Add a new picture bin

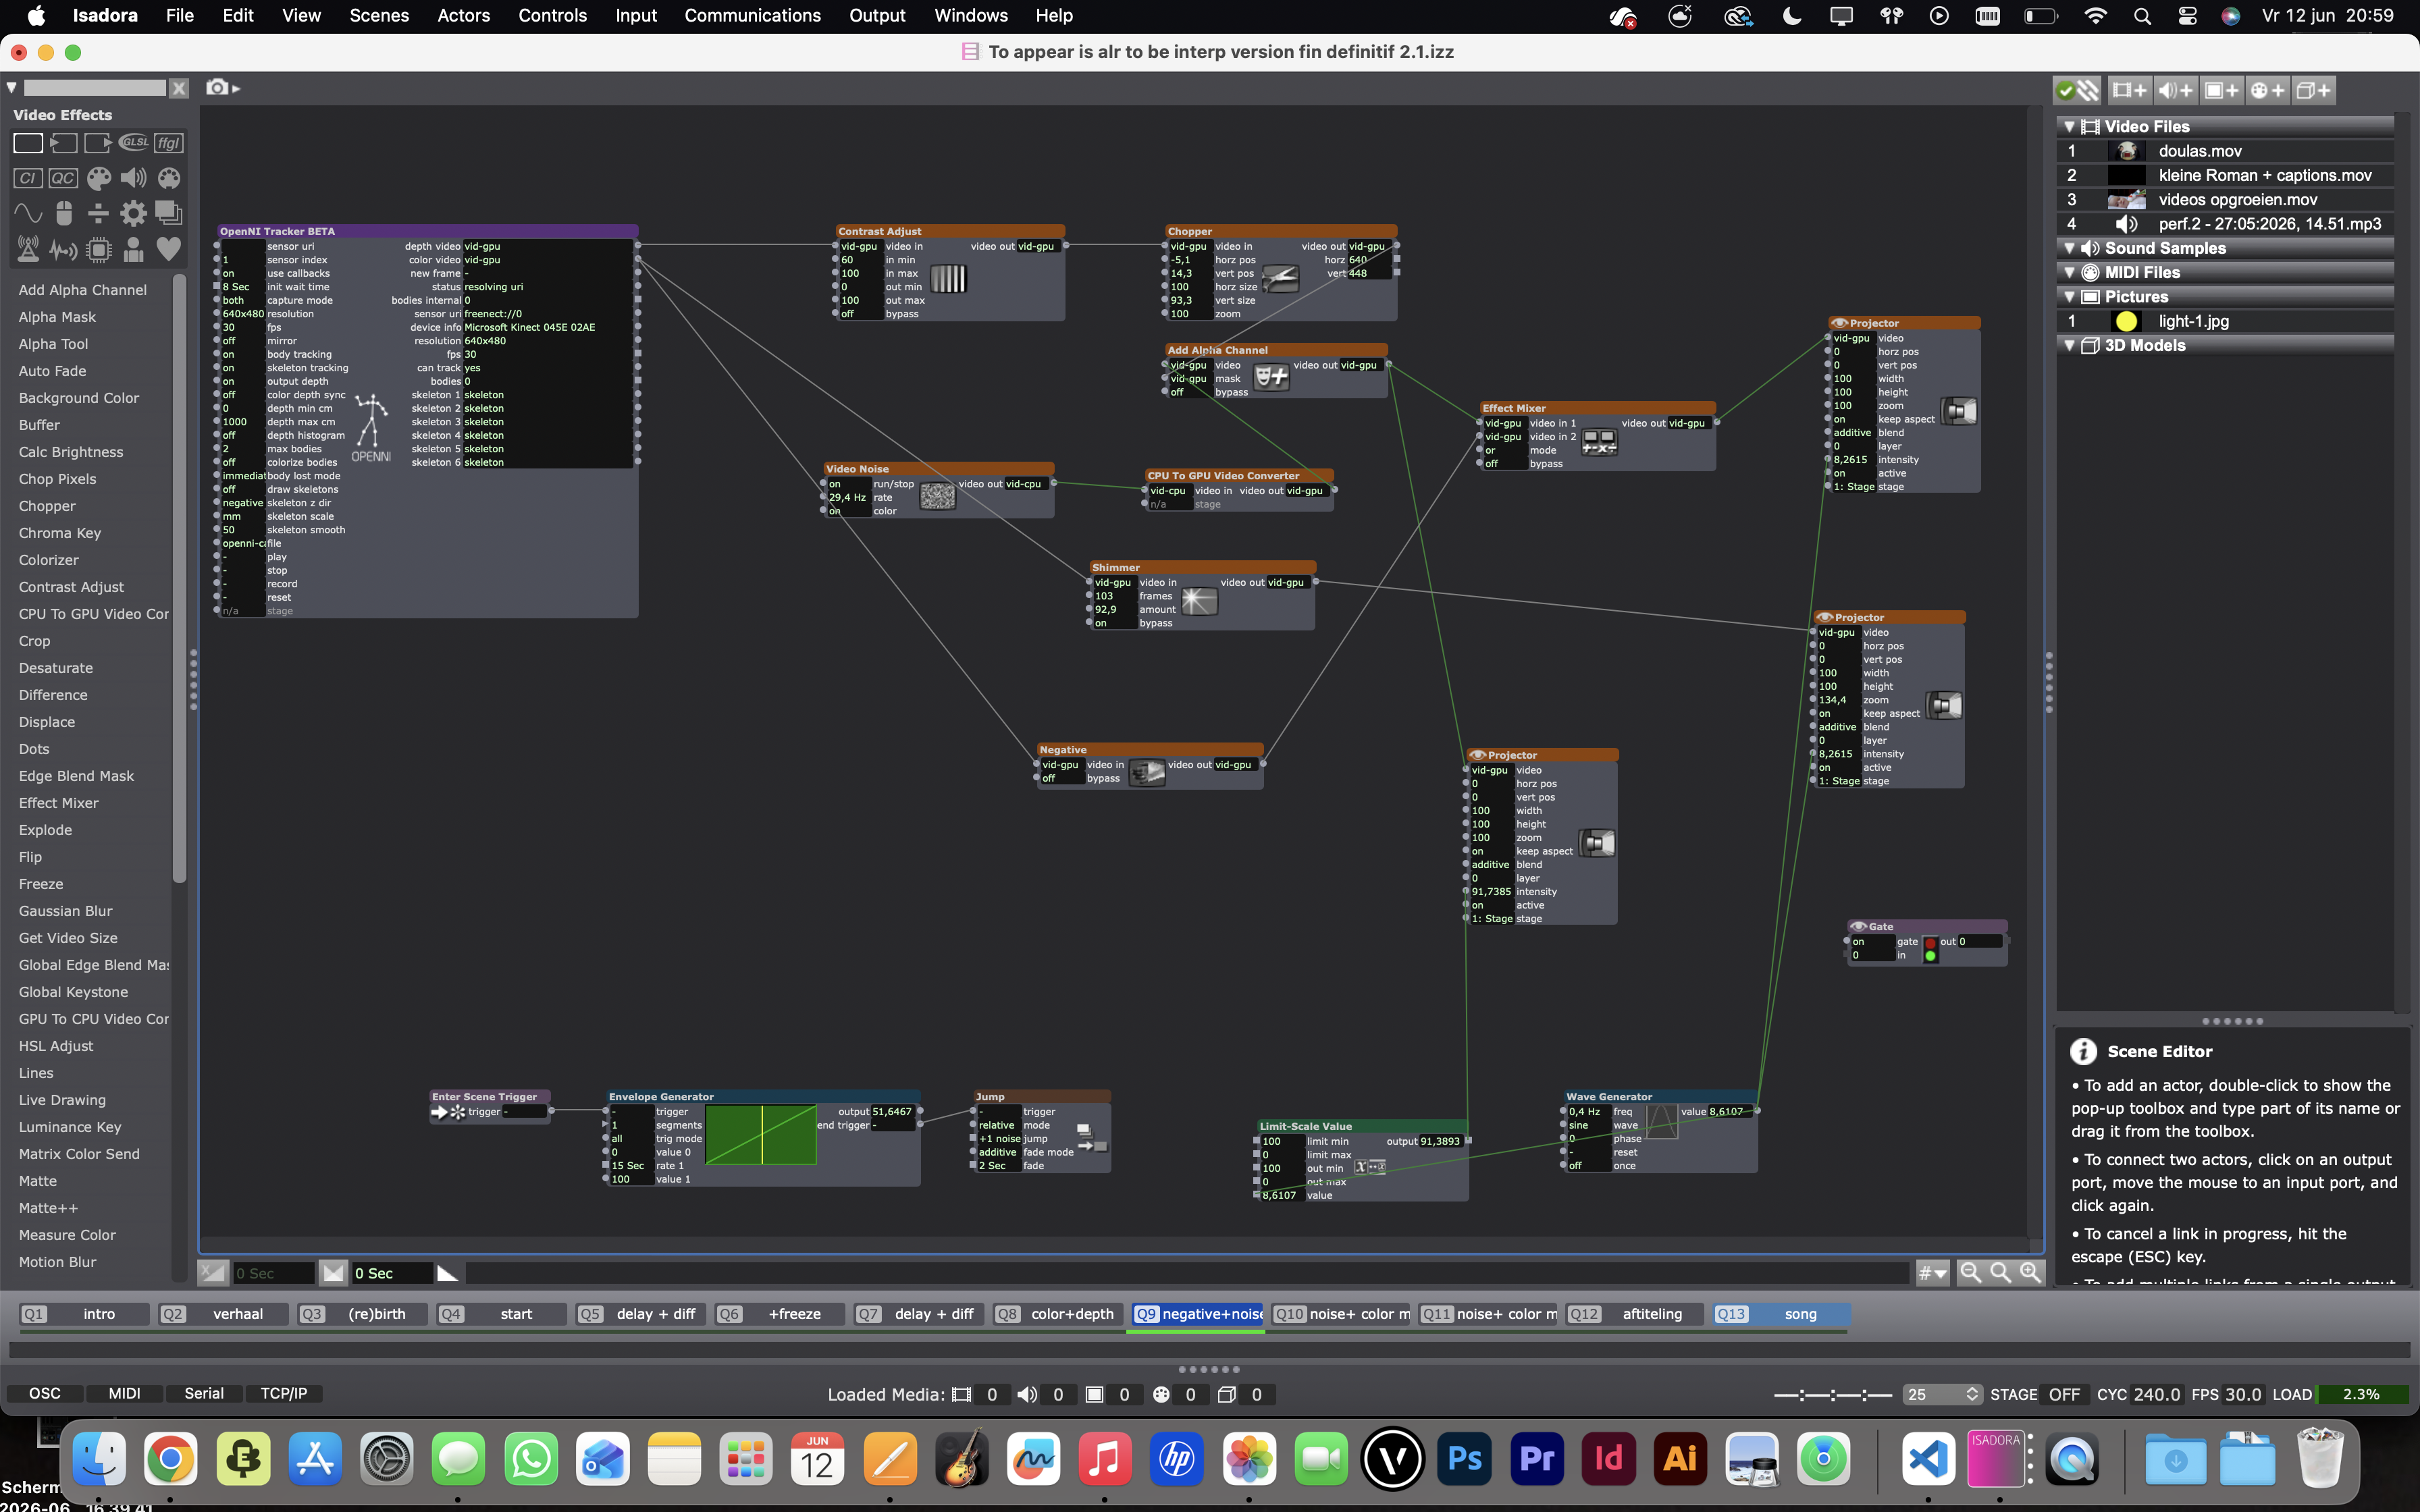point(2221,90)
